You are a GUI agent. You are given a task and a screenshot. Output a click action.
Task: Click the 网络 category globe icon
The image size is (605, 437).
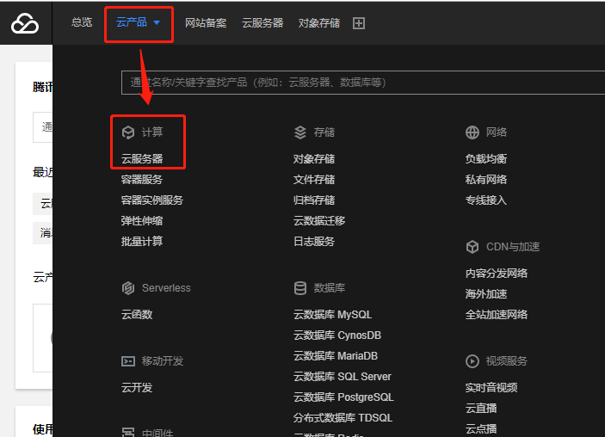[x=472, y=132]
